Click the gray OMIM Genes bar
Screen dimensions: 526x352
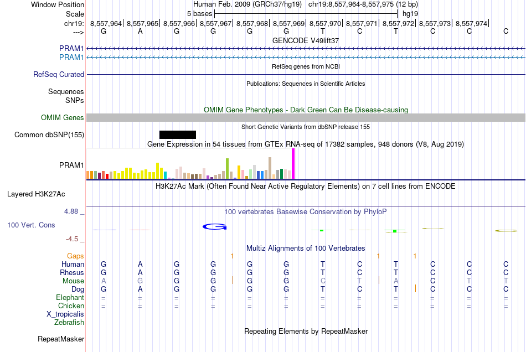coord(306,118)
